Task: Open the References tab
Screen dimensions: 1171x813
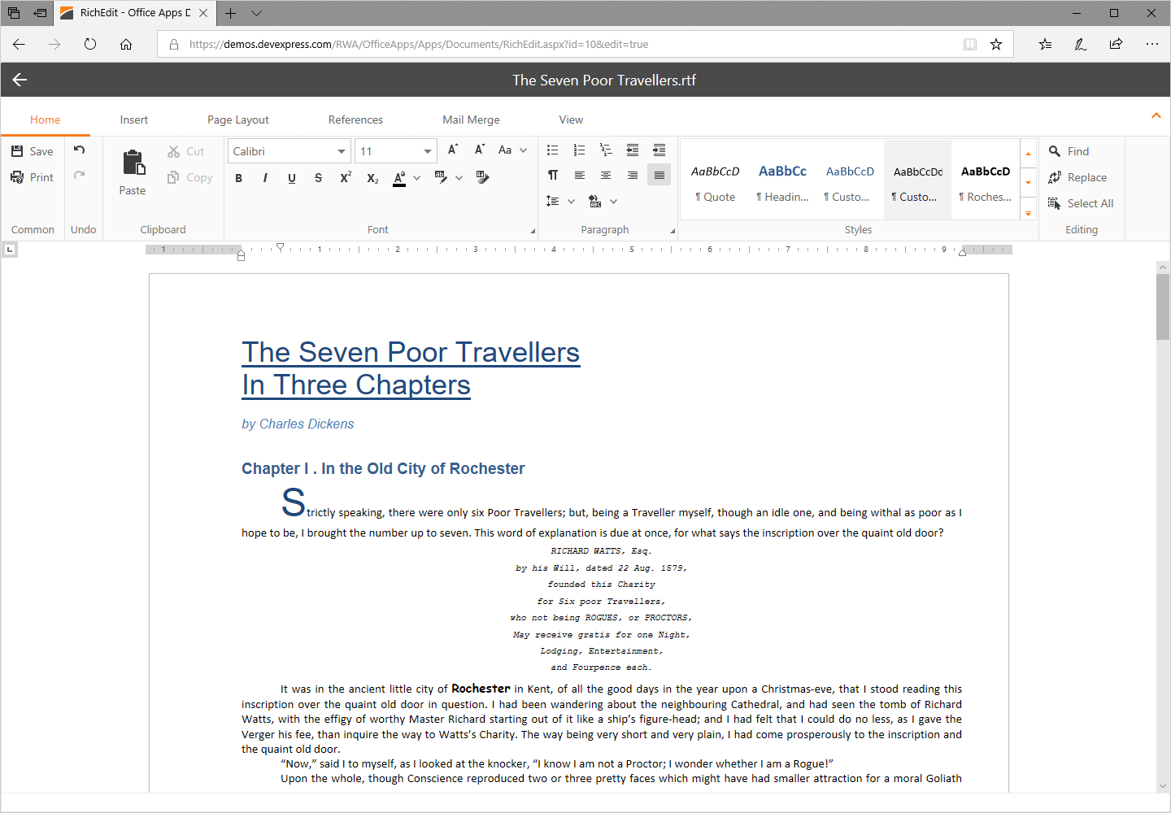Action: tap(355, 120)
